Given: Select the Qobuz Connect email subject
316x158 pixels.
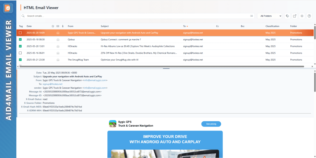Looking at the screenshot, I should pyautogui.click(x=121, y=40).
